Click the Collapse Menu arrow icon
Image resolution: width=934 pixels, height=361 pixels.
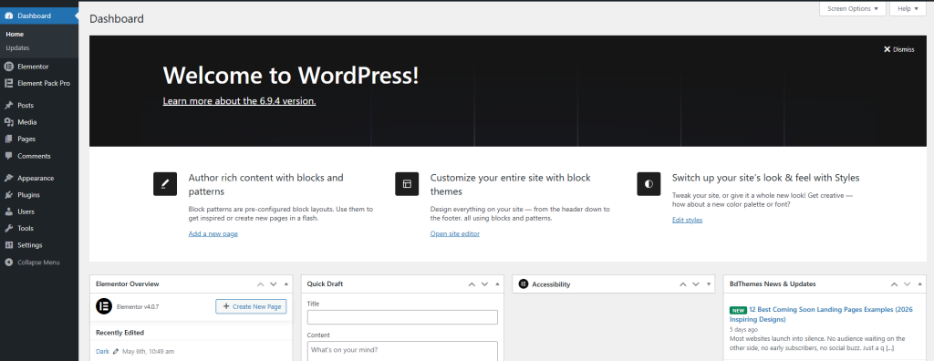(9, 263)
